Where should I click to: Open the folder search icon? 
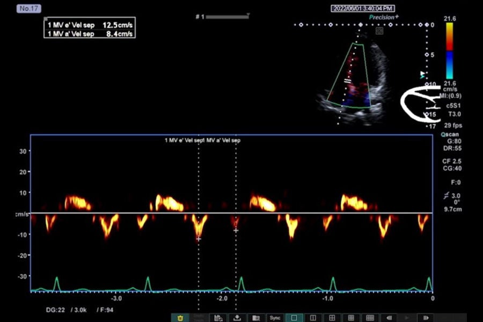coord(256,318)
